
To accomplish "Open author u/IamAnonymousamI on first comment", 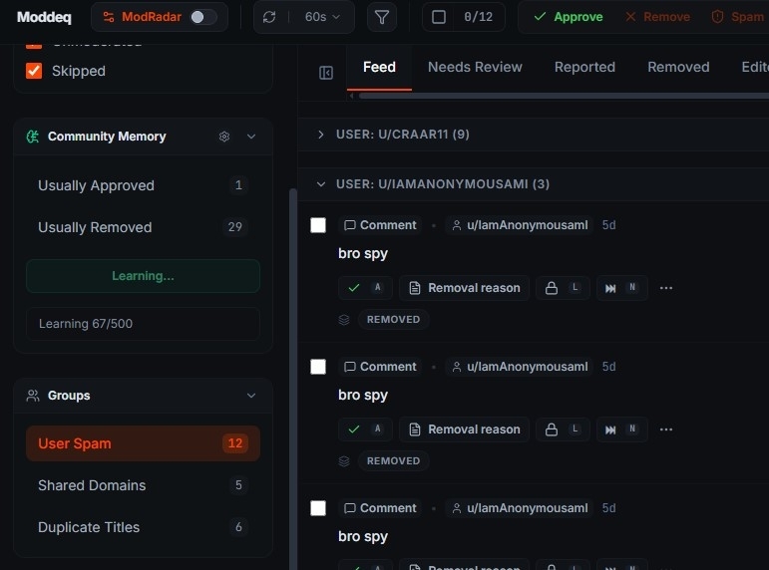I will [x=520, y=225].
